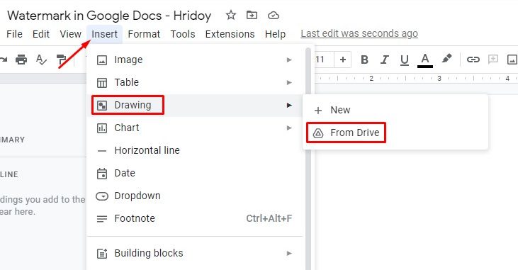
Task: Check the cloud save status icon
Action: (274, 16)
